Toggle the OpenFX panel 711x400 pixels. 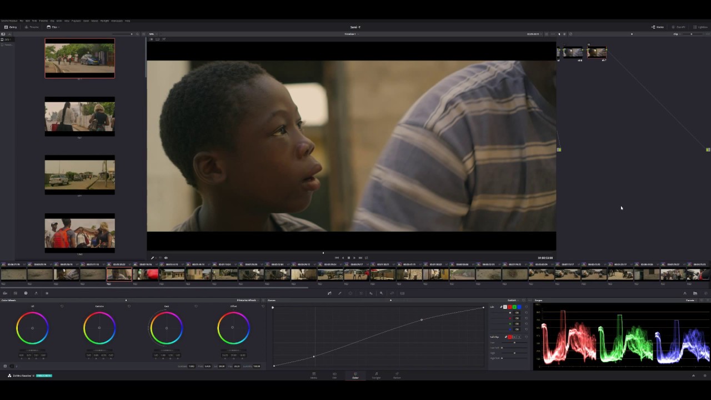(x=679, y=27)
